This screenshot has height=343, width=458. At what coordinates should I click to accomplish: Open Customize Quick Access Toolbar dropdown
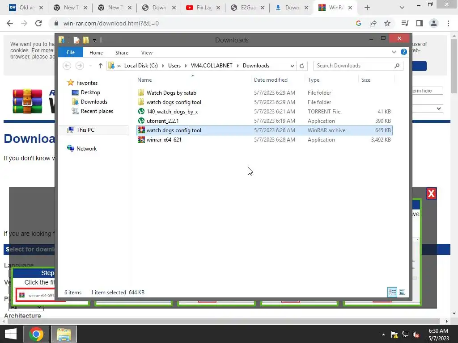pos(94,40)
